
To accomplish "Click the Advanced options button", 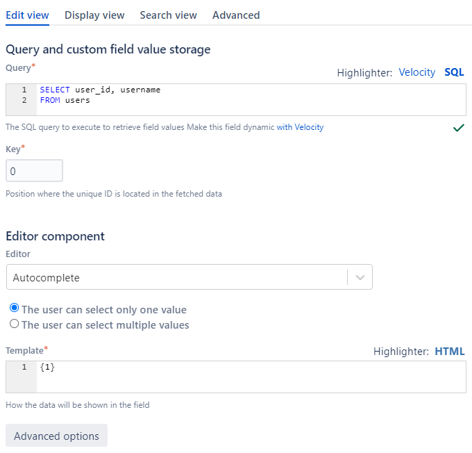I will coord(56,436).
